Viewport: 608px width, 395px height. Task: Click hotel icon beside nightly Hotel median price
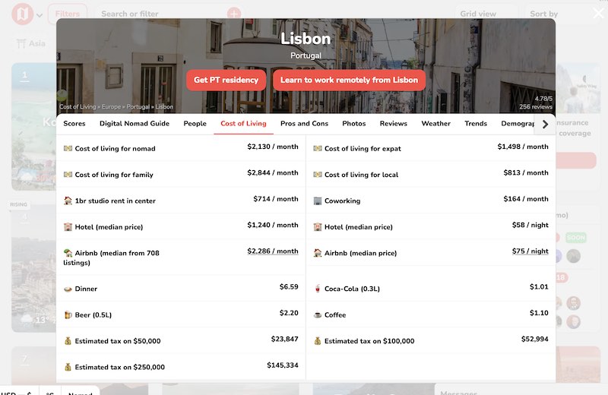318,227
